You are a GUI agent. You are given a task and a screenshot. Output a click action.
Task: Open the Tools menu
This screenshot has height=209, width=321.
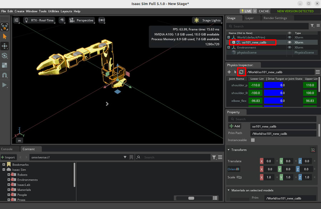pyautogui.click(x=42, y=11)
